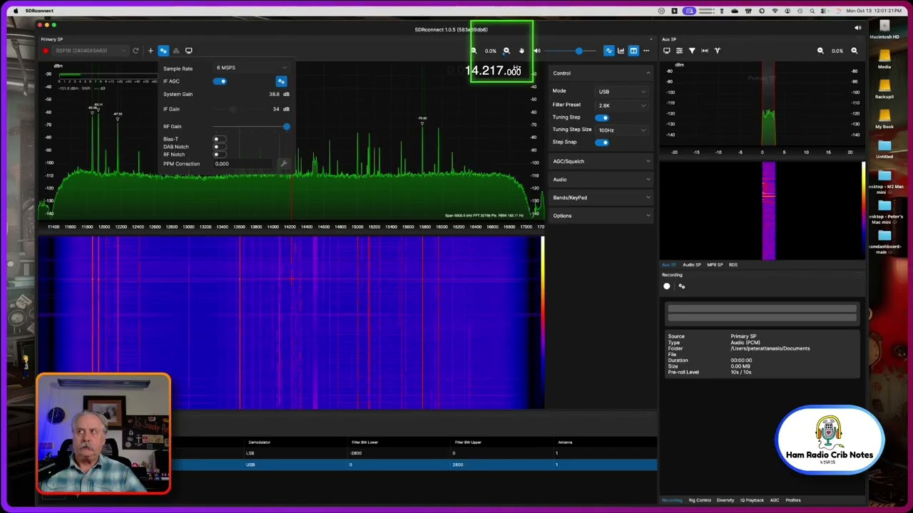Enable the DAB Notch switch

pyautogui.click(x=219, y=147)
